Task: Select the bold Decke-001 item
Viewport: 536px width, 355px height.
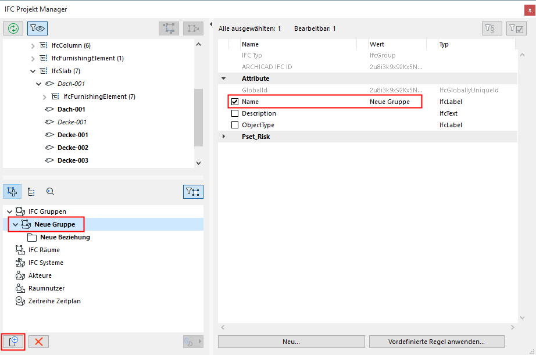Action: click(73, 135)
